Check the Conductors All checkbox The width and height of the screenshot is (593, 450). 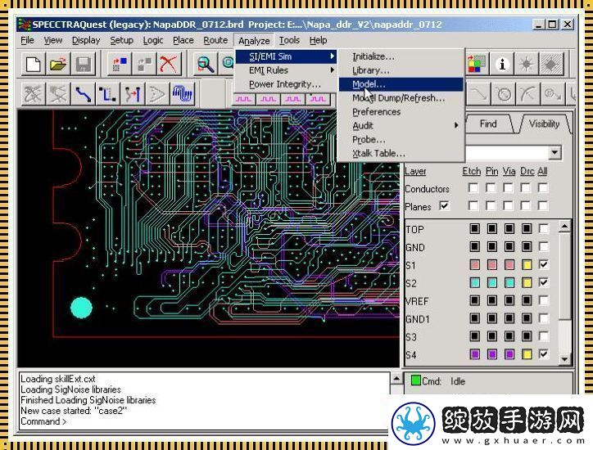(543, 188)
